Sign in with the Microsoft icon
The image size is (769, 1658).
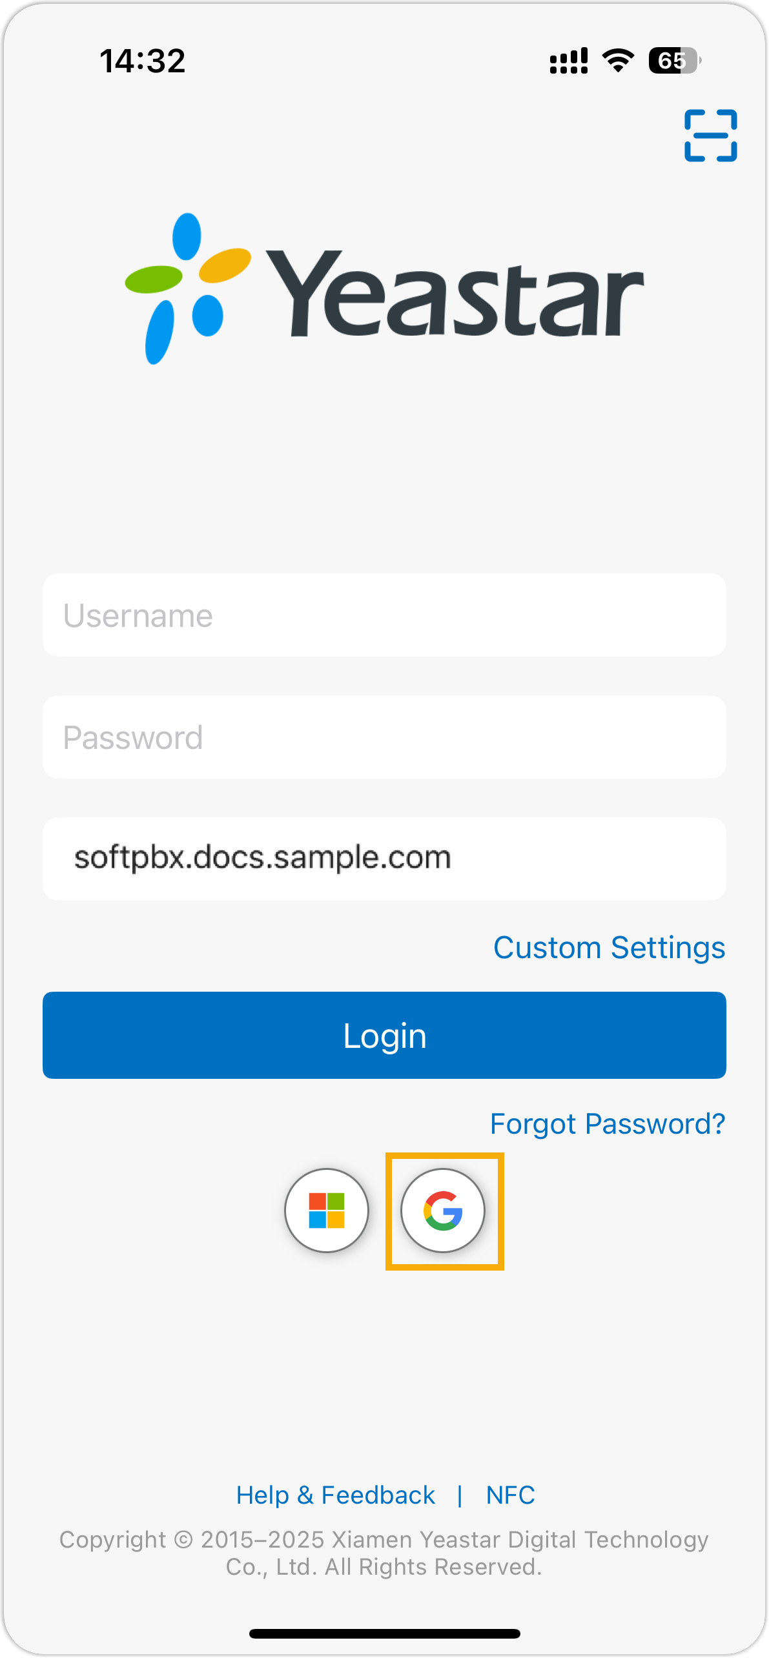click(x=327, y=1210)
